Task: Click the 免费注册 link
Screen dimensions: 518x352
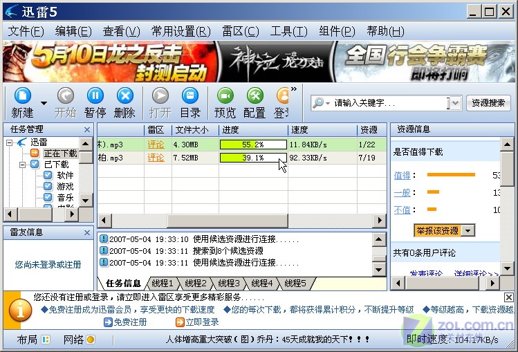Action: pos(130,322)
